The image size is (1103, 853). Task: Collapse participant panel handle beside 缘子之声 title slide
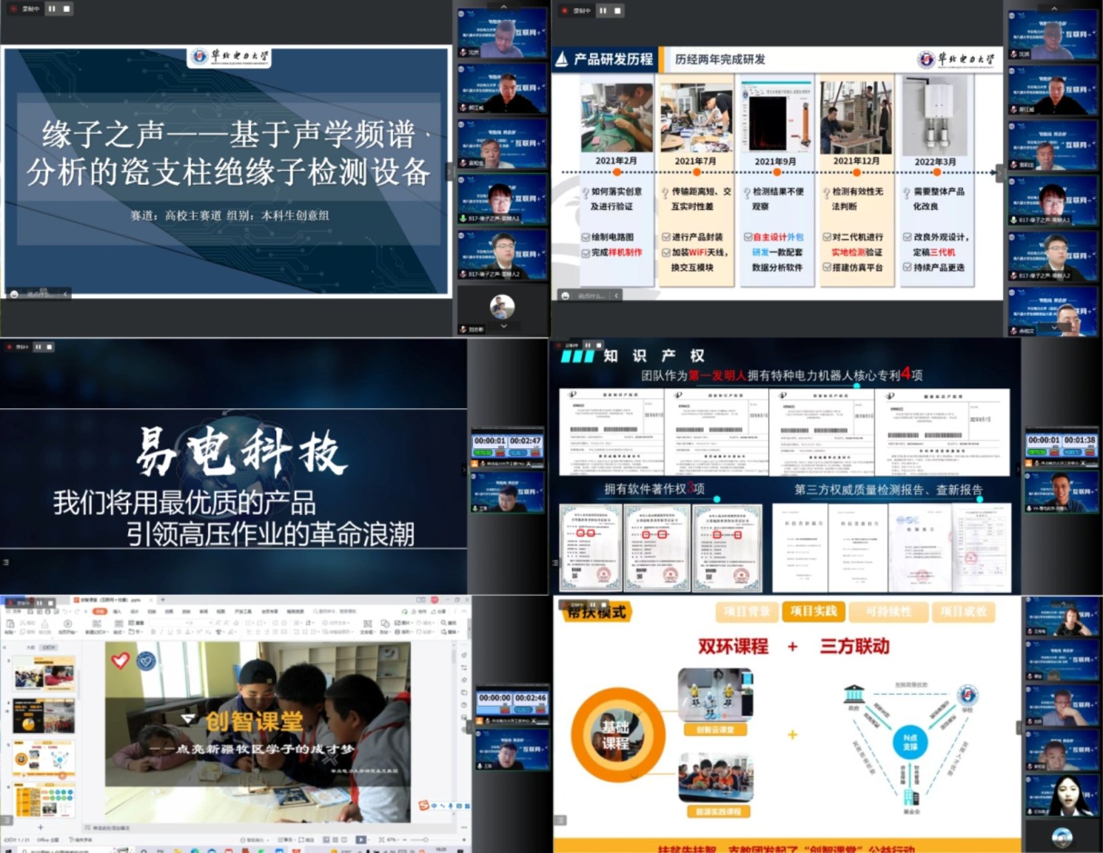[449, 171]
